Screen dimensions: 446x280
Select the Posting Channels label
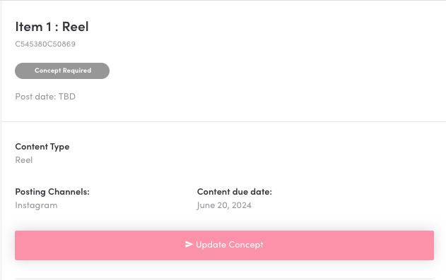coord(52,192)
